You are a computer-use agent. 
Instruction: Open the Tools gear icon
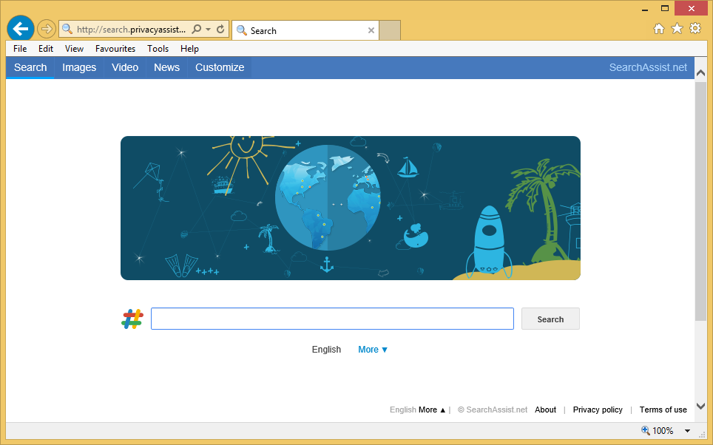695,29
